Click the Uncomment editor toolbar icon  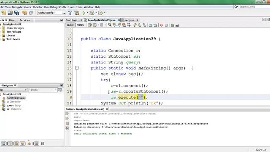click(x=177, y=25)
